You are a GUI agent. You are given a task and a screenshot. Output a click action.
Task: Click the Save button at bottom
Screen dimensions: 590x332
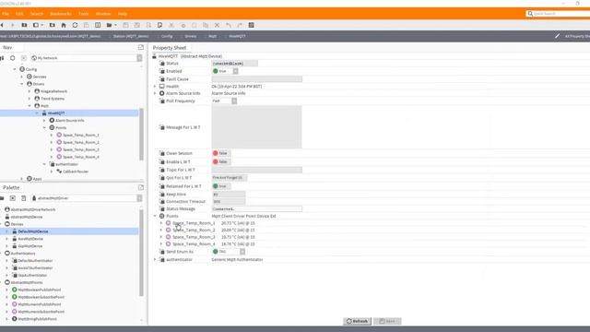(x=387, y=321)
